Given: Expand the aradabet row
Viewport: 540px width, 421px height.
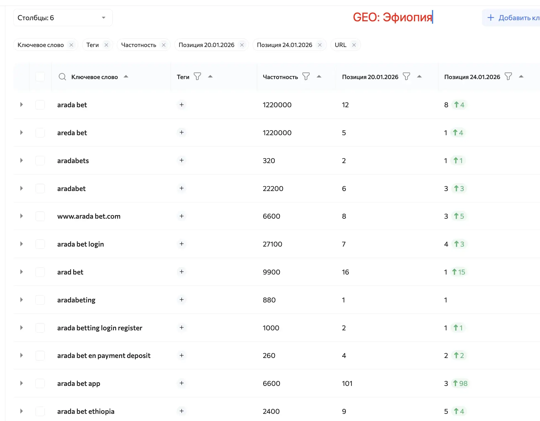Looking at the screenshot, I should [x=21, y=188].
